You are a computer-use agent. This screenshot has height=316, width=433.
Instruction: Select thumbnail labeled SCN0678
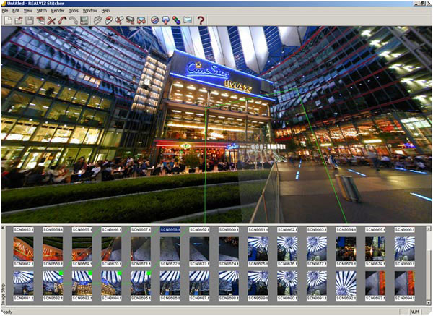(x=346, y=249)
